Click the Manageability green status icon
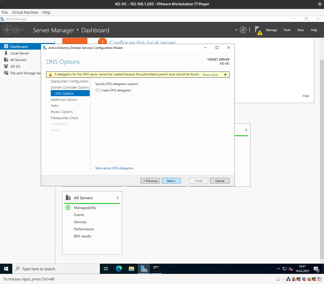324x284 pixels. click(68, 208)
